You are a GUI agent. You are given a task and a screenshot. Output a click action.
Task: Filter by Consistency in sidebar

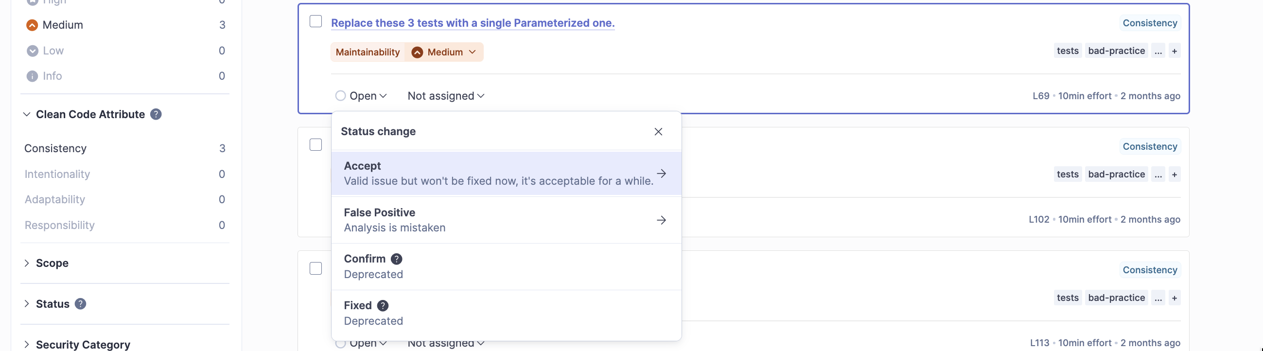pos(55,149)
